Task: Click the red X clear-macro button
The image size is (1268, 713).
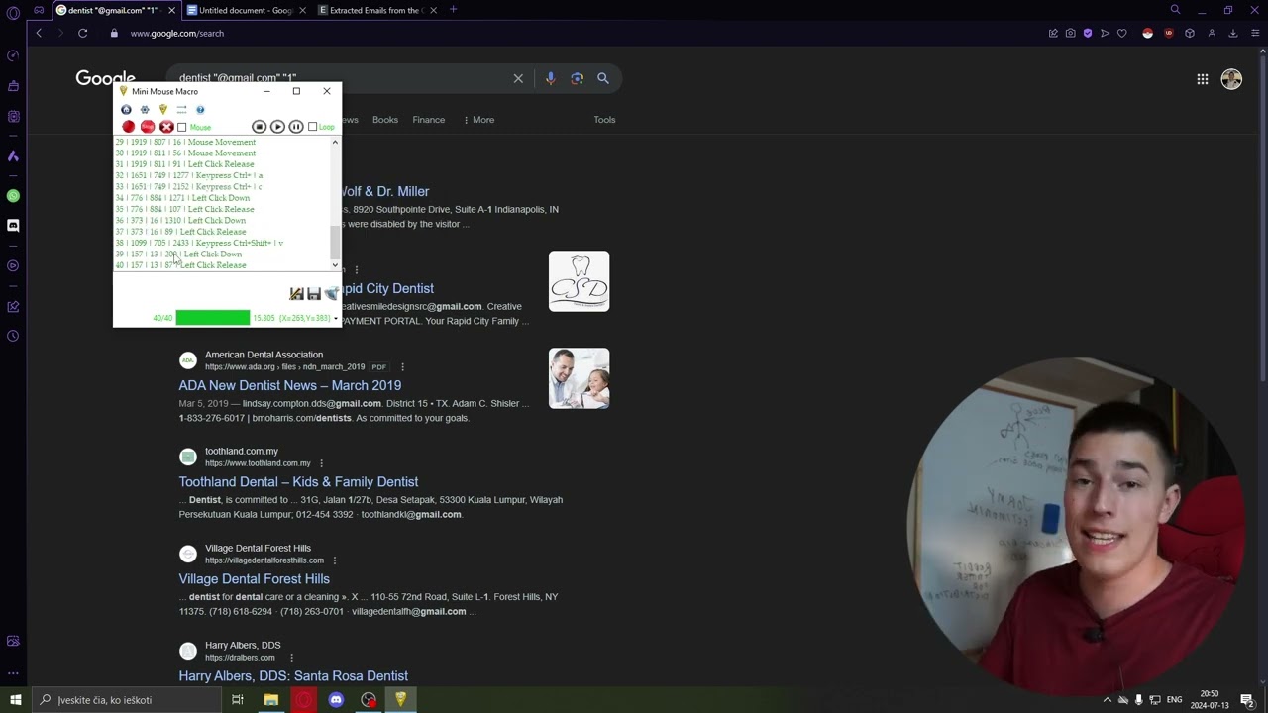Action: [x=166, y=127]
